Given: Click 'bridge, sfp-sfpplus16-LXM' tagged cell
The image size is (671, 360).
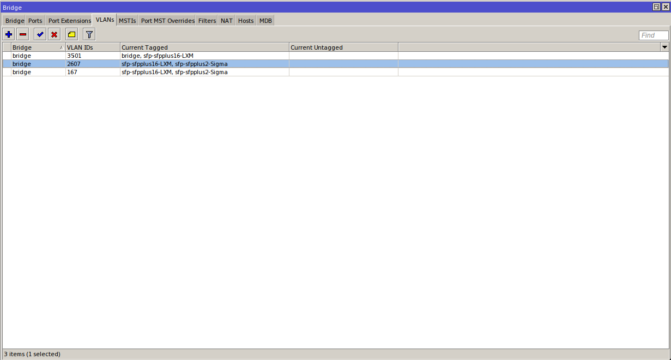Looking at the screenshot, I should 204,56.
